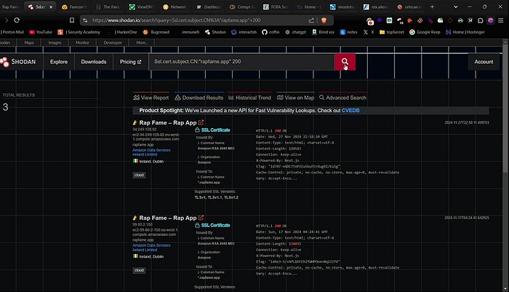
Task: Expand the More... menu
Action: [x=142, y=42]
